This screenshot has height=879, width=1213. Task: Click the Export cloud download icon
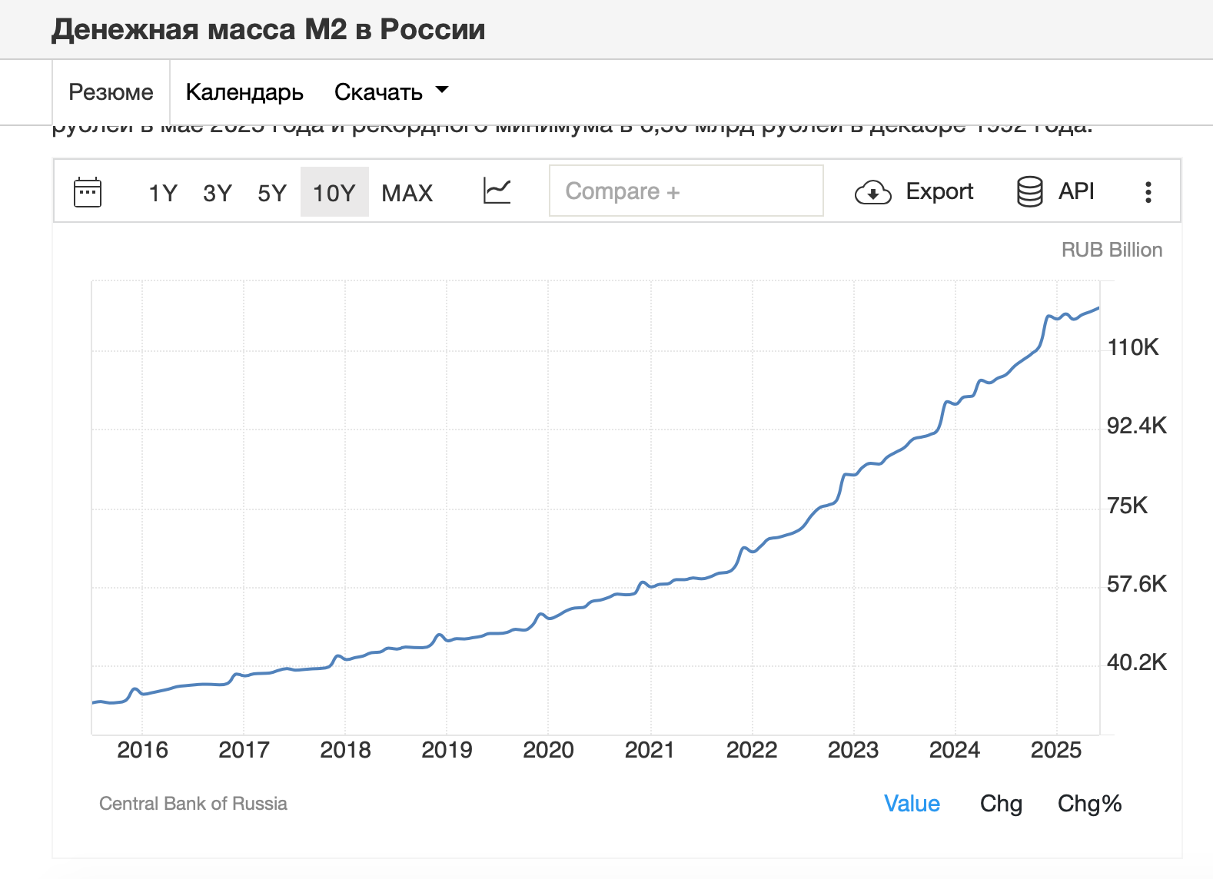tap(872, 192)
